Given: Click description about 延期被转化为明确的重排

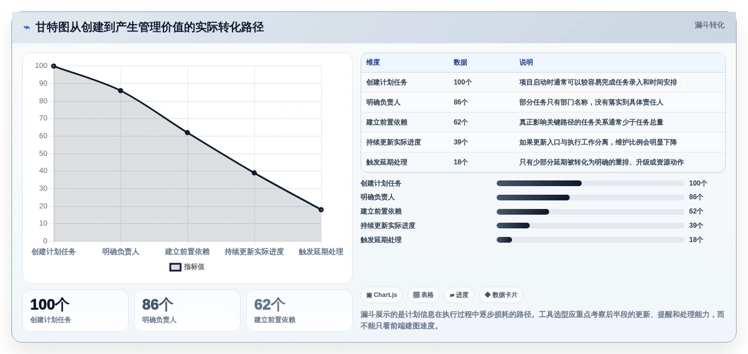Looking at the screenshot, I should [x=602, y=162].
